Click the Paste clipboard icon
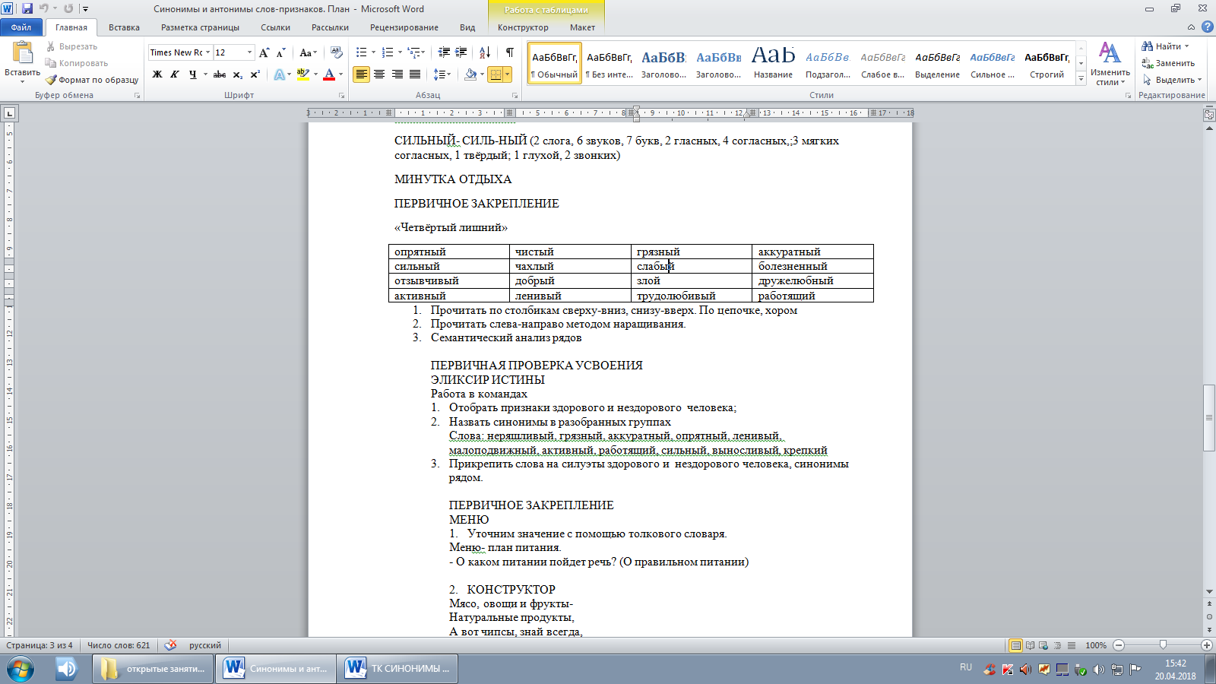 [22, 53]
